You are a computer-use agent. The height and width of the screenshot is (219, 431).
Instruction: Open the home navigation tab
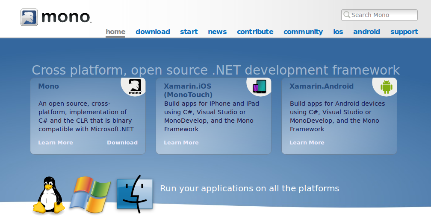115,32
